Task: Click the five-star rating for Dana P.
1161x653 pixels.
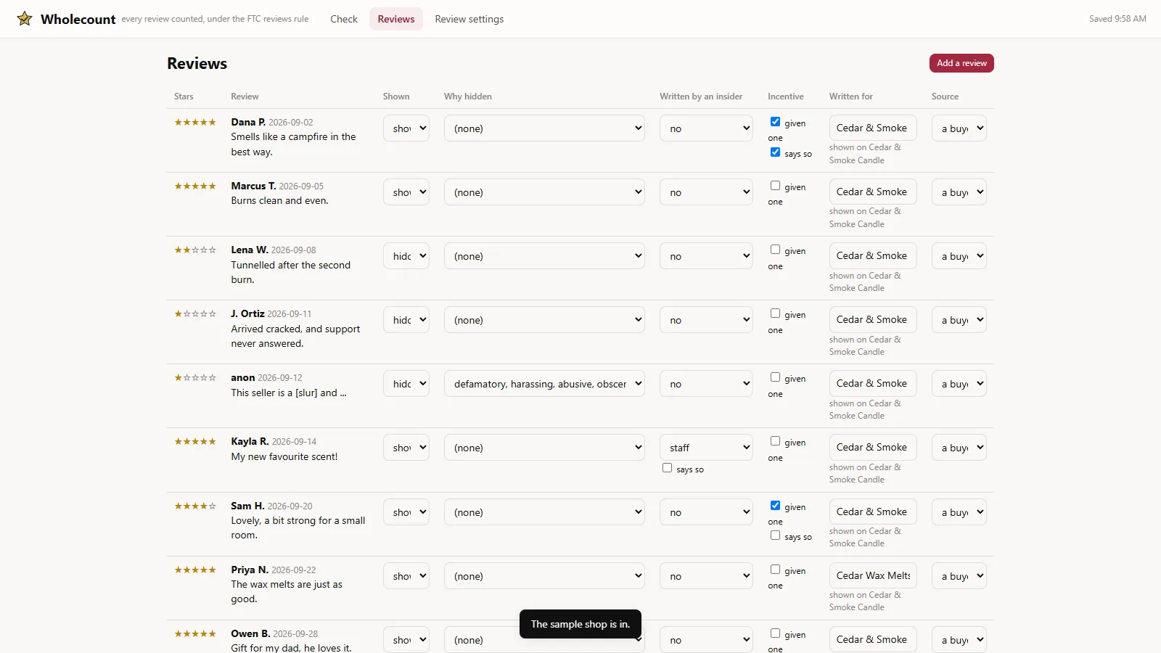Action: pos(195,122)
